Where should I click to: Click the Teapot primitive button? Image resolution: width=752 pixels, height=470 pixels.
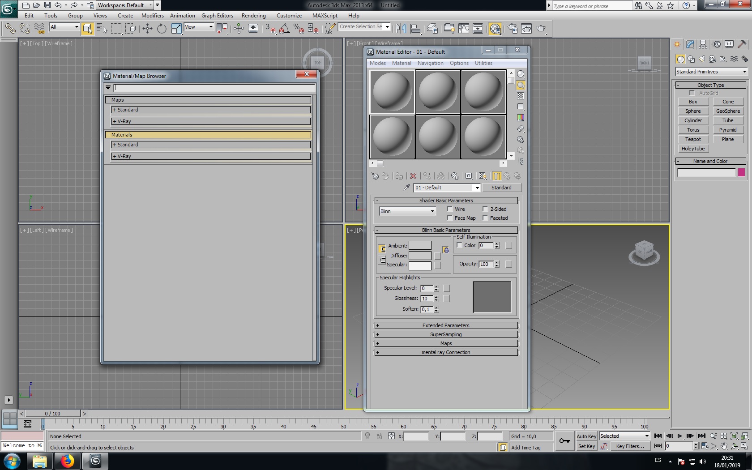693,139
